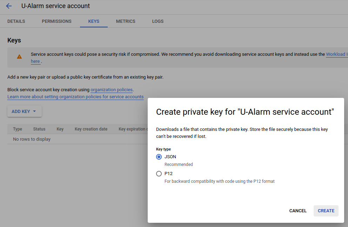Screen dimensions: 348x227
Task: Click the 'here' link in warning
Action: point(35,61)
